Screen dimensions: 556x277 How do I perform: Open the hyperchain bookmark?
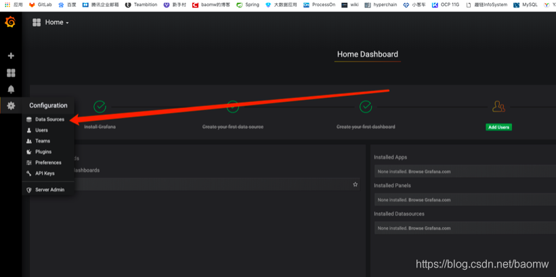(x=381, y=5)
